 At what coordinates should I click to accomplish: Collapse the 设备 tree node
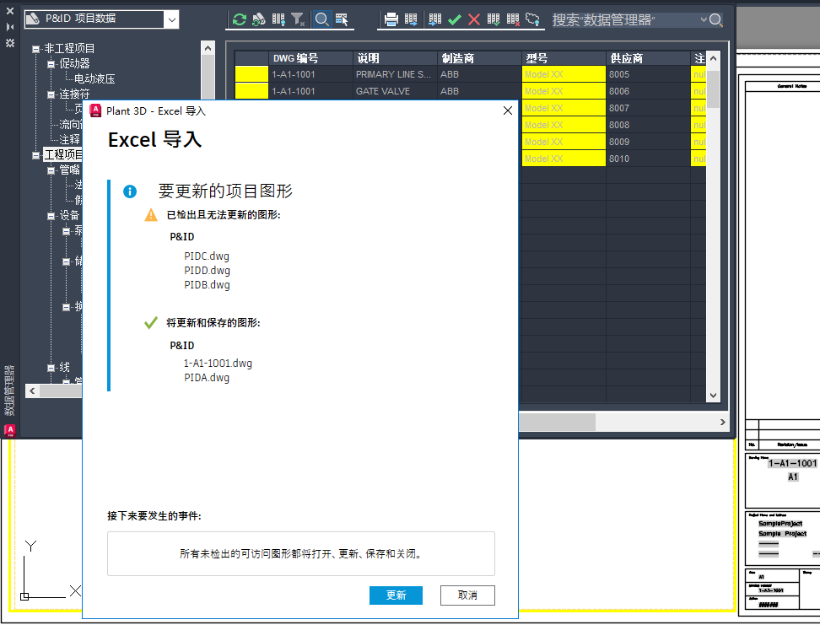coord(51,215)
